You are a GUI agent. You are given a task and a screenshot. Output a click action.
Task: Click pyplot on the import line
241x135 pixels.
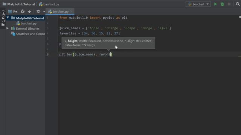[108, 18]
